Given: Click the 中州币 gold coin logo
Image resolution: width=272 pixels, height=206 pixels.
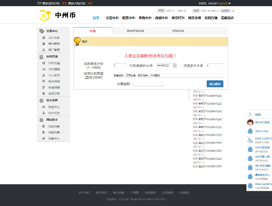Looking at the screenshot, I should click(46, 15).
